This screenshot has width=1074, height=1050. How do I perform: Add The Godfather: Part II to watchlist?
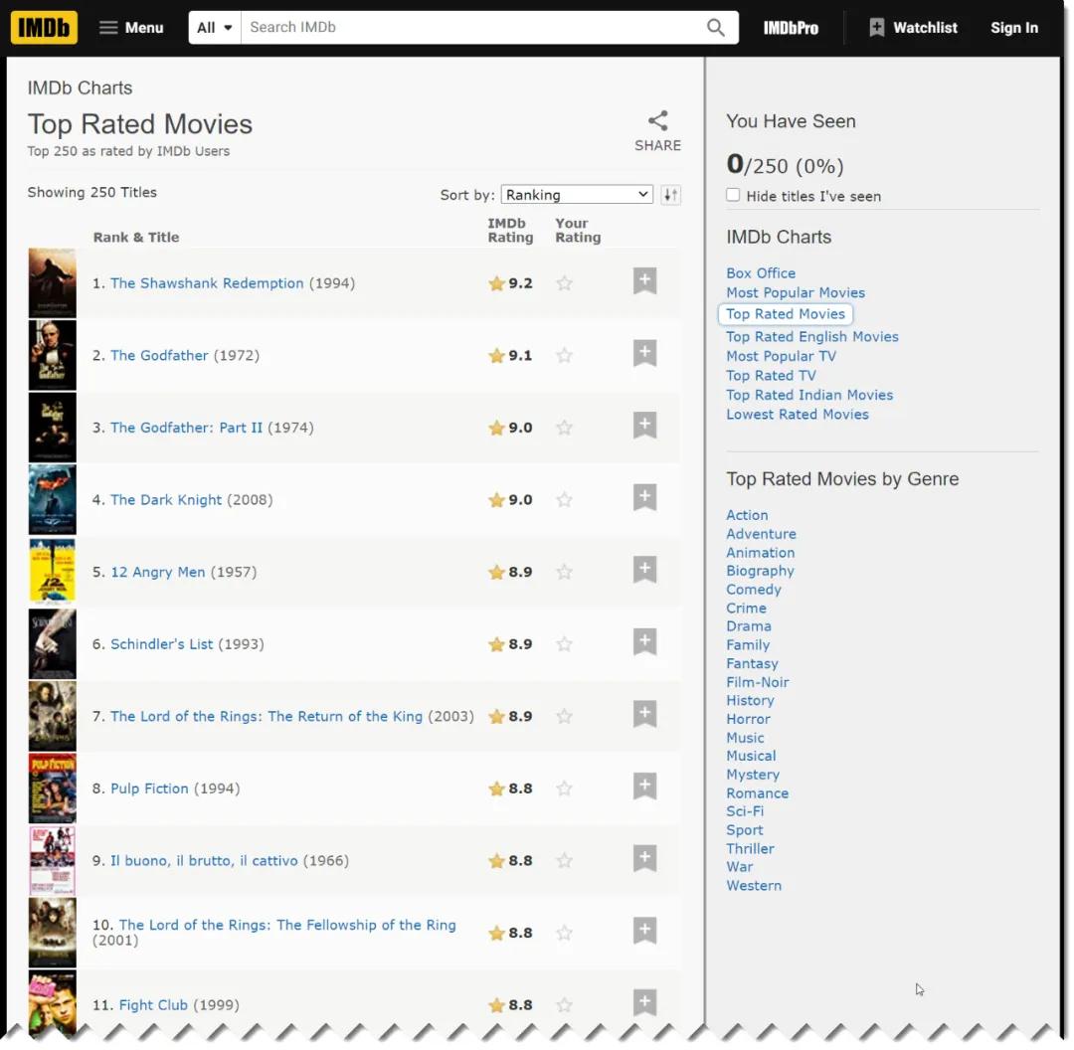[x=644, y=426]
